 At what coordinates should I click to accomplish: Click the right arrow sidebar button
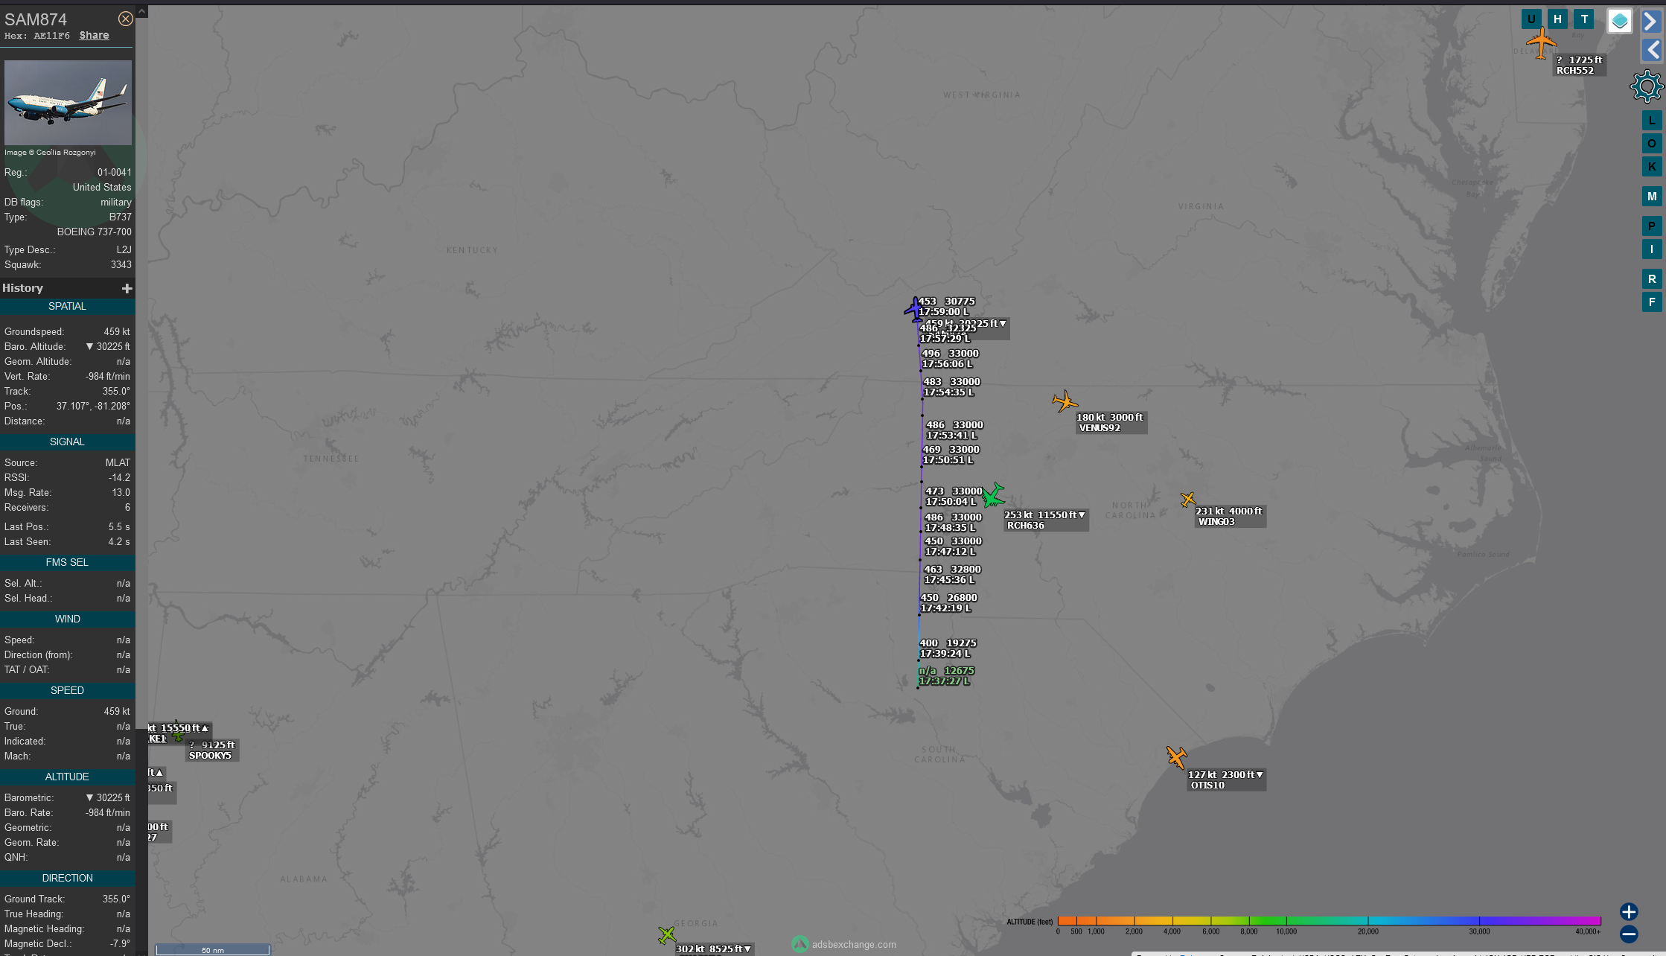[x=1651, y=22]
